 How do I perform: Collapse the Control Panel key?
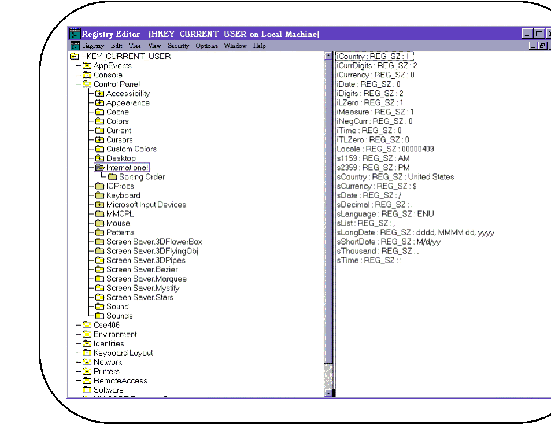point(87,84)
